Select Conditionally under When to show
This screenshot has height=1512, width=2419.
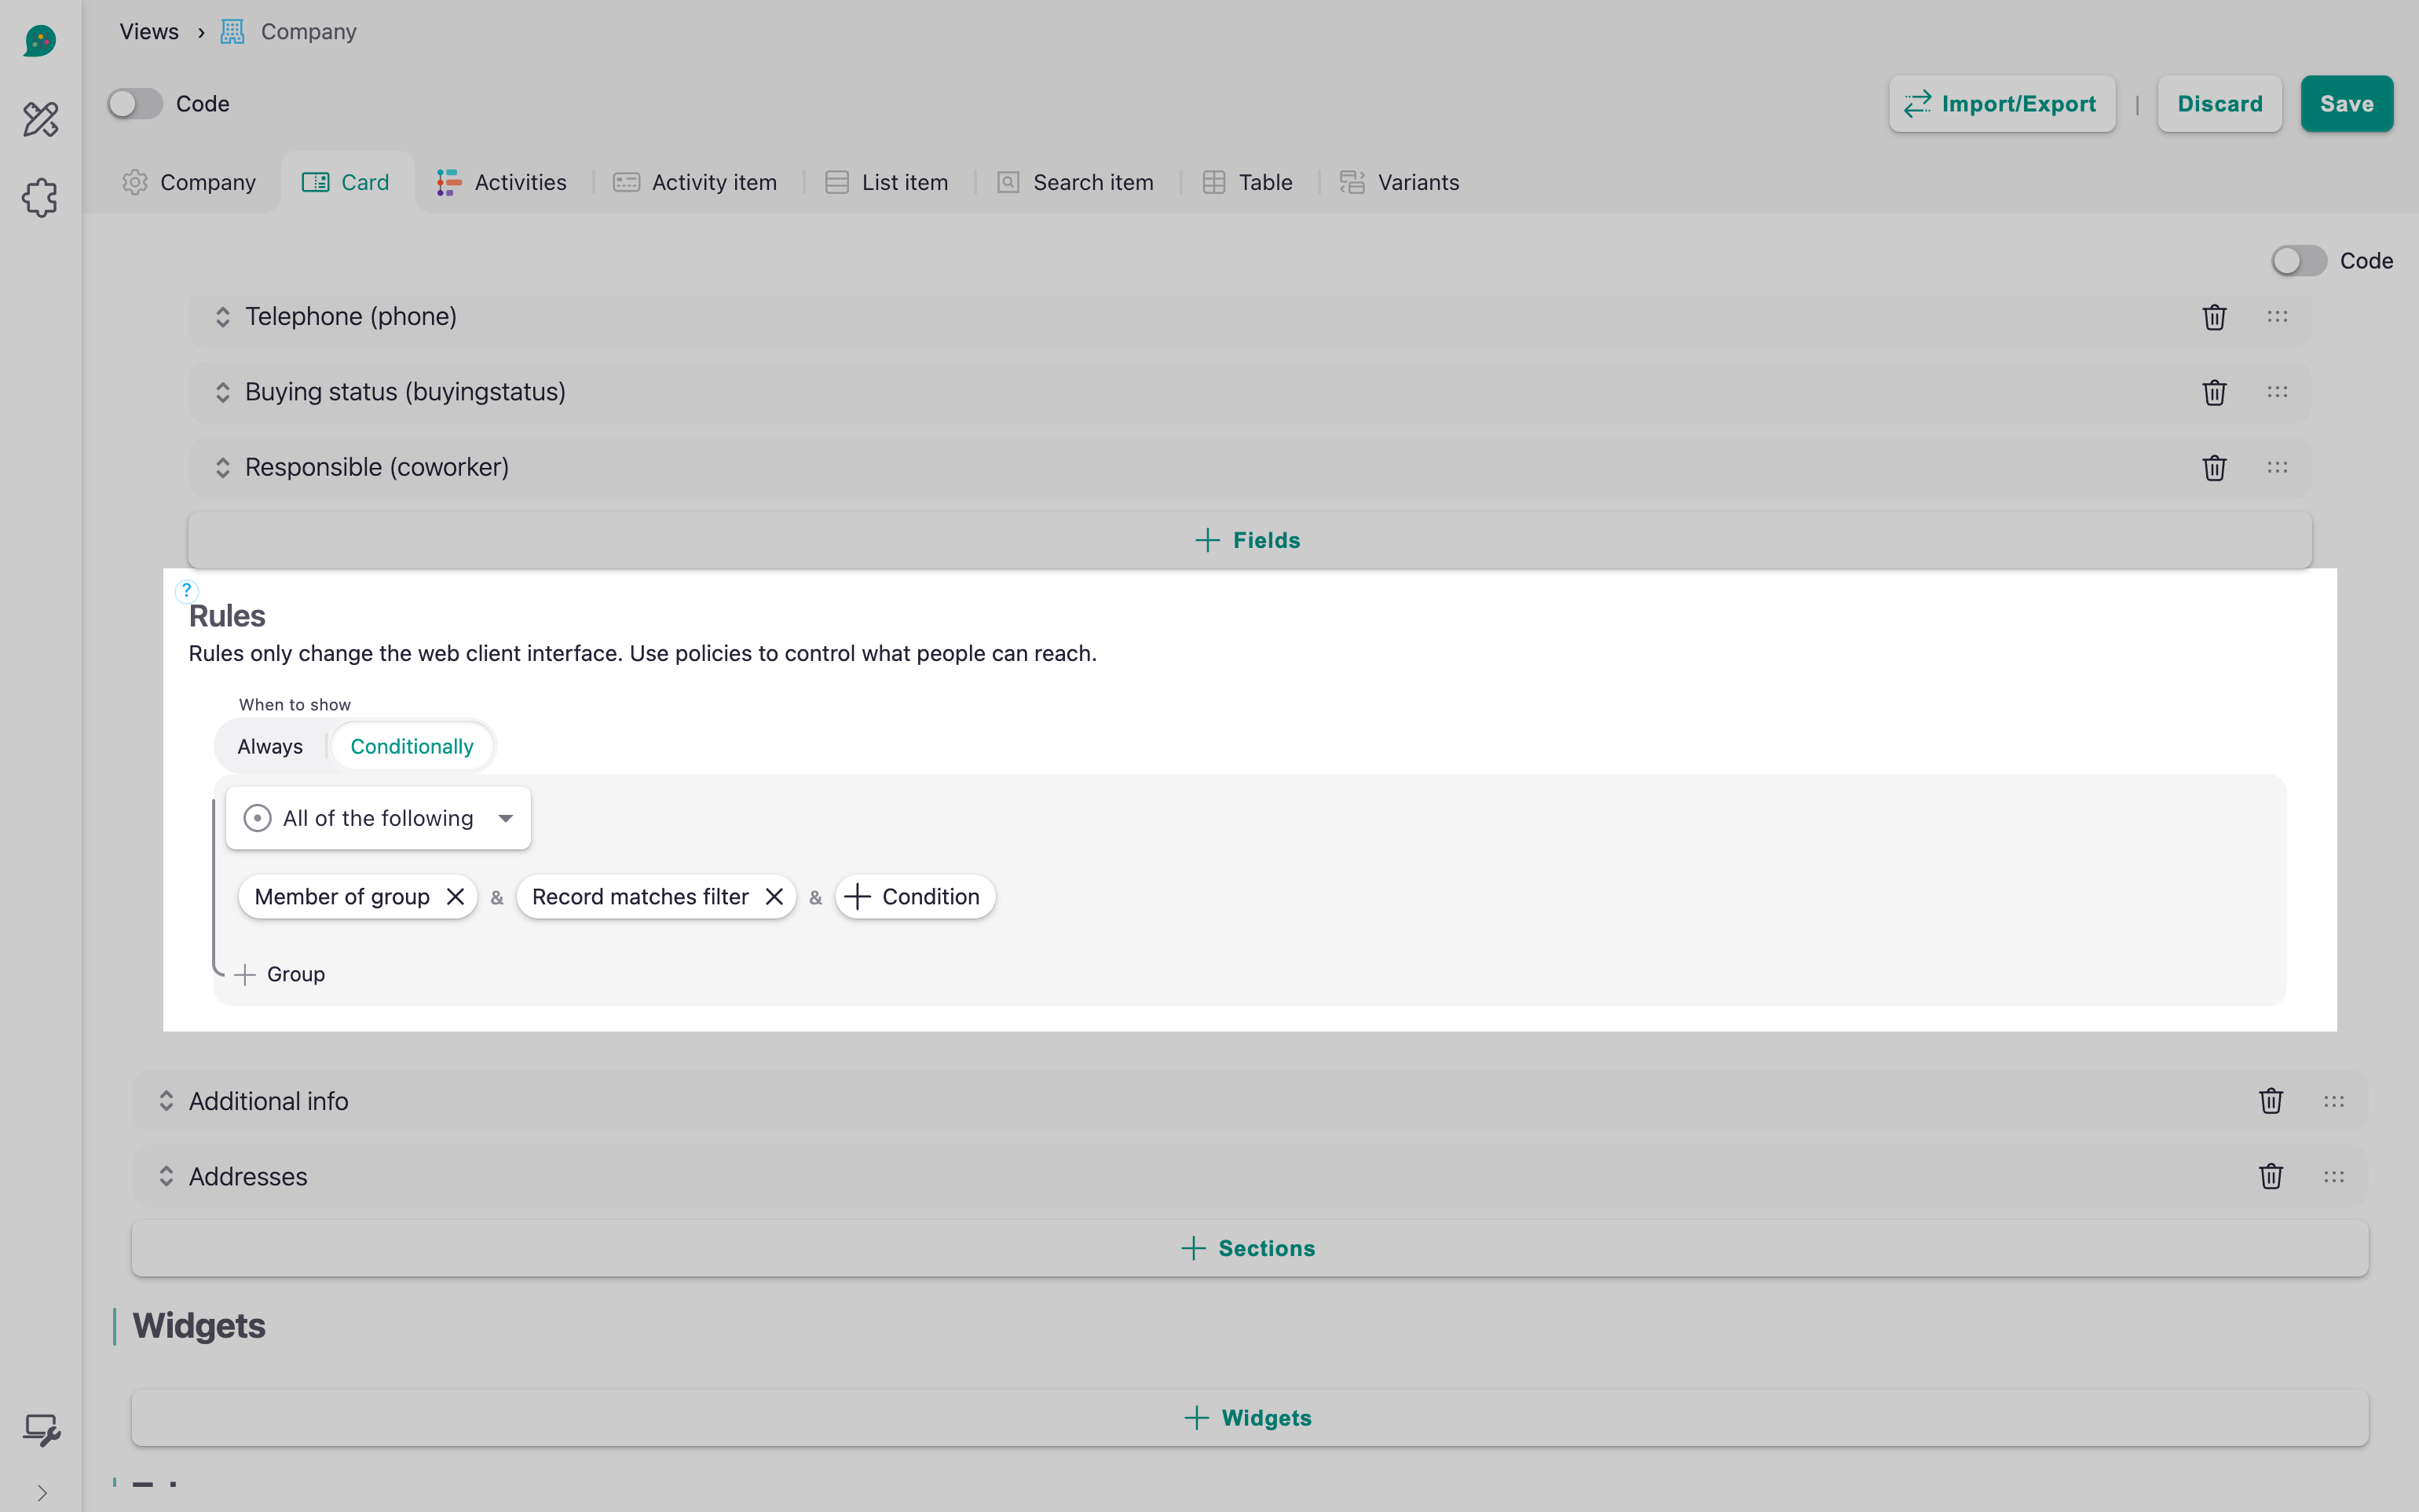(412, 747)
